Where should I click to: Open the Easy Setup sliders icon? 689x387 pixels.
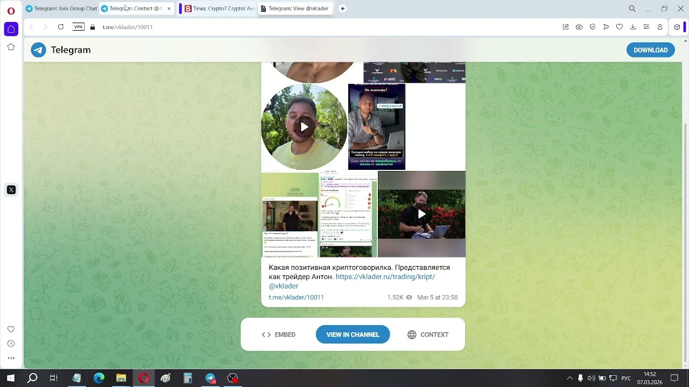tap(646, 27)
